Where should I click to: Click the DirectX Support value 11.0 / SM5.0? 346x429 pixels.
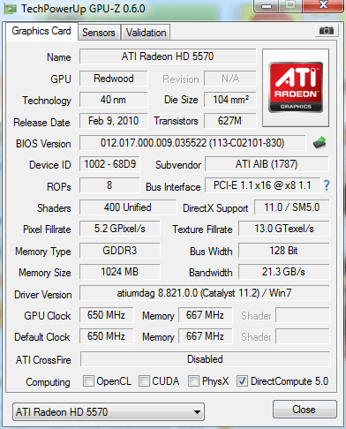(x=292, y=207)
